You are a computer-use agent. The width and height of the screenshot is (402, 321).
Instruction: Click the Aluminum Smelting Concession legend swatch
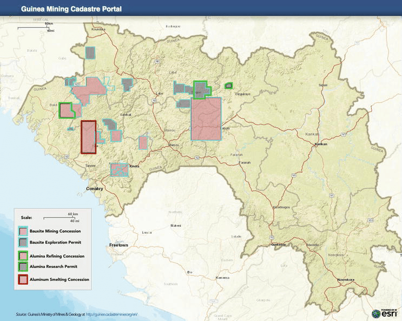[x=23, y=279]
